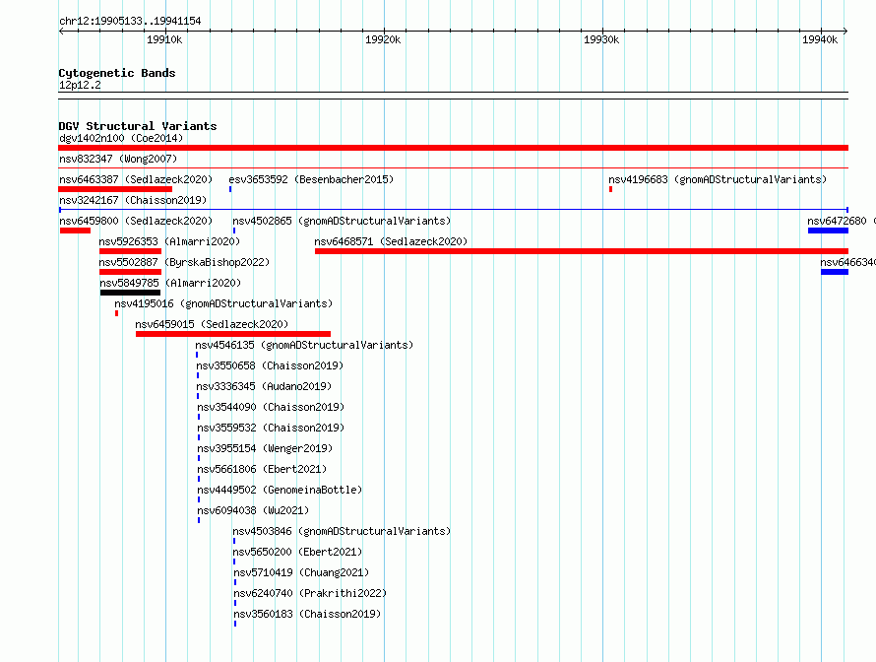The width and height of the screenshot is (876, 662).
Task: Click the Cytogenetic Bands track title
Action: tap(117, 73)
